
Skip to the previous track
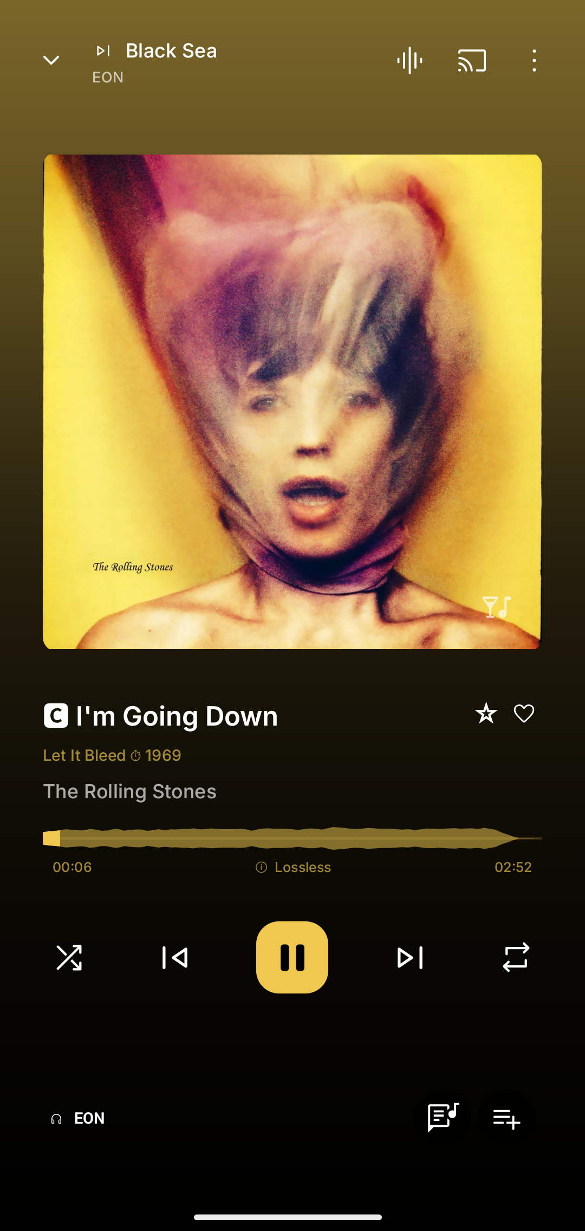point(175,958)
